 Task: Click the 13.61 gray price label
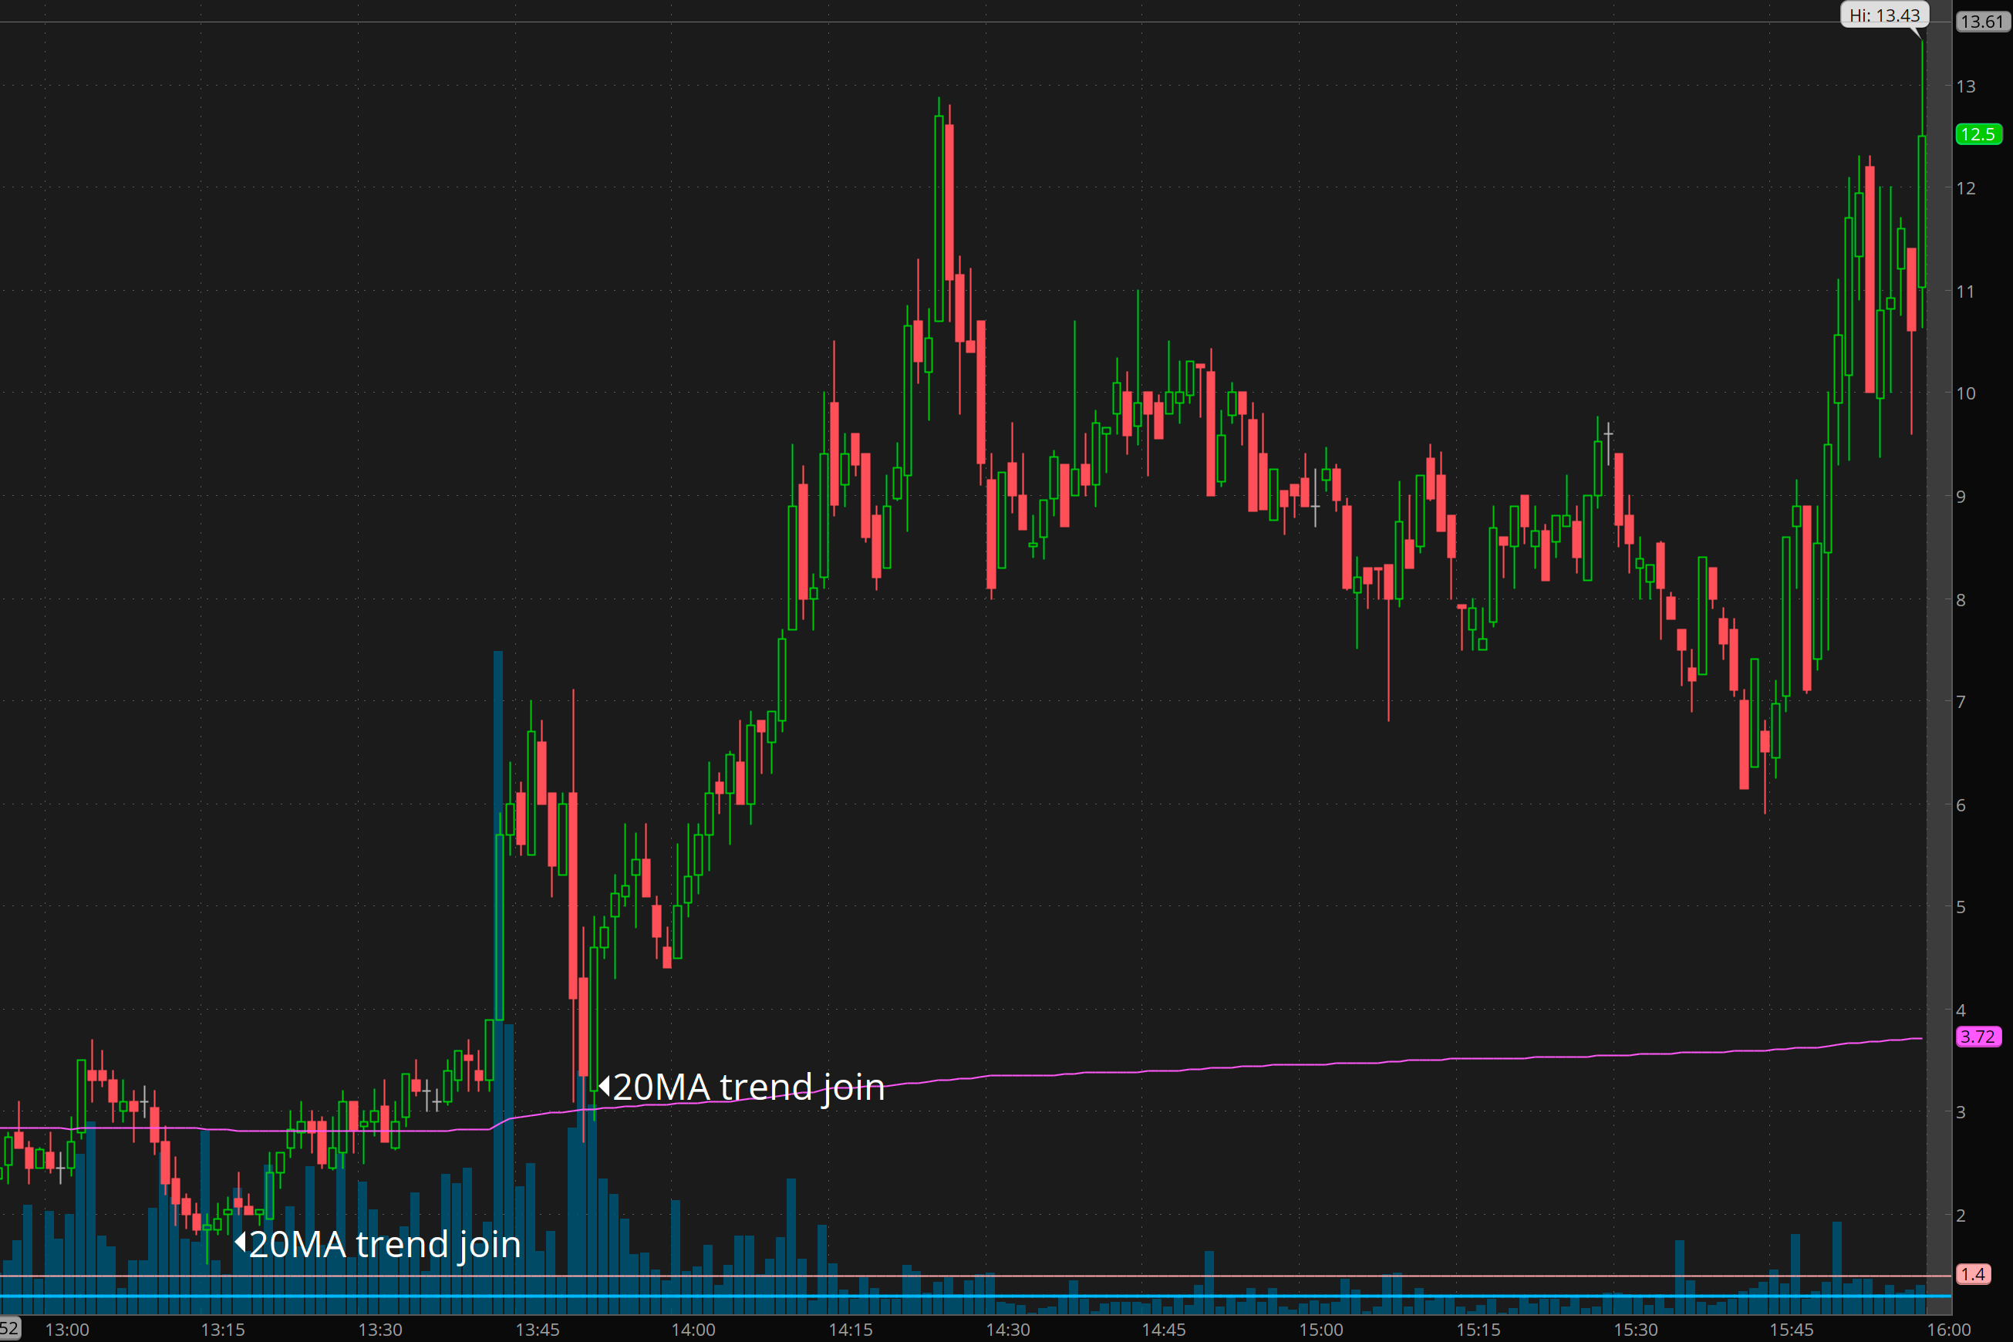[x=1982, y=22]
